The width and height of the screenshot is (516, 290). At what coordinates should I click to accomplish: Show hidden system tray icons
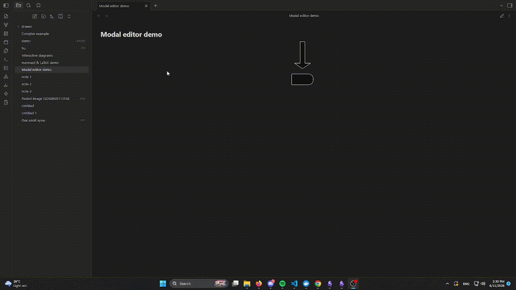[x=447, y=284]
